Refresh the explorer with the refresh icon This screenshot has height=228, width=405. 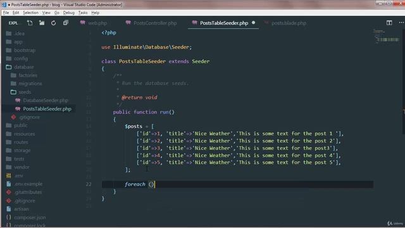[53, 23]
